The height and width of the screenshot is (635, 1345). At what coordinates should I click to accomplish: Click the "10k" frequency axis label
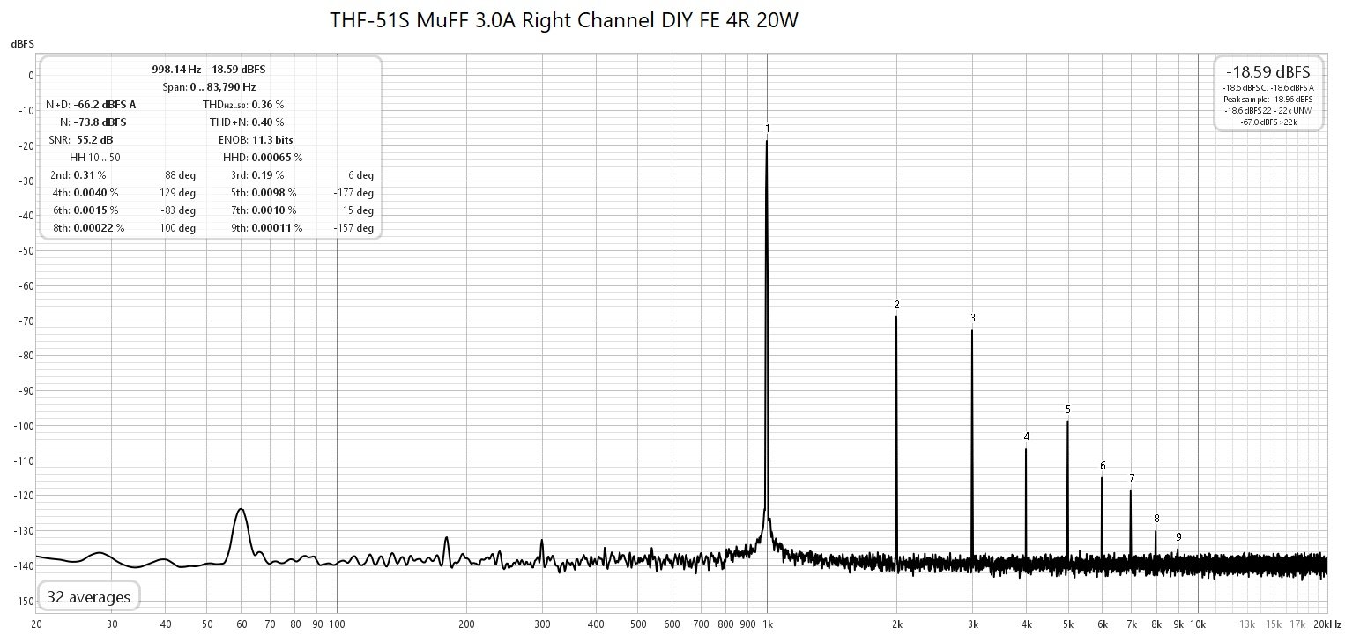(x=1198, y=623)
